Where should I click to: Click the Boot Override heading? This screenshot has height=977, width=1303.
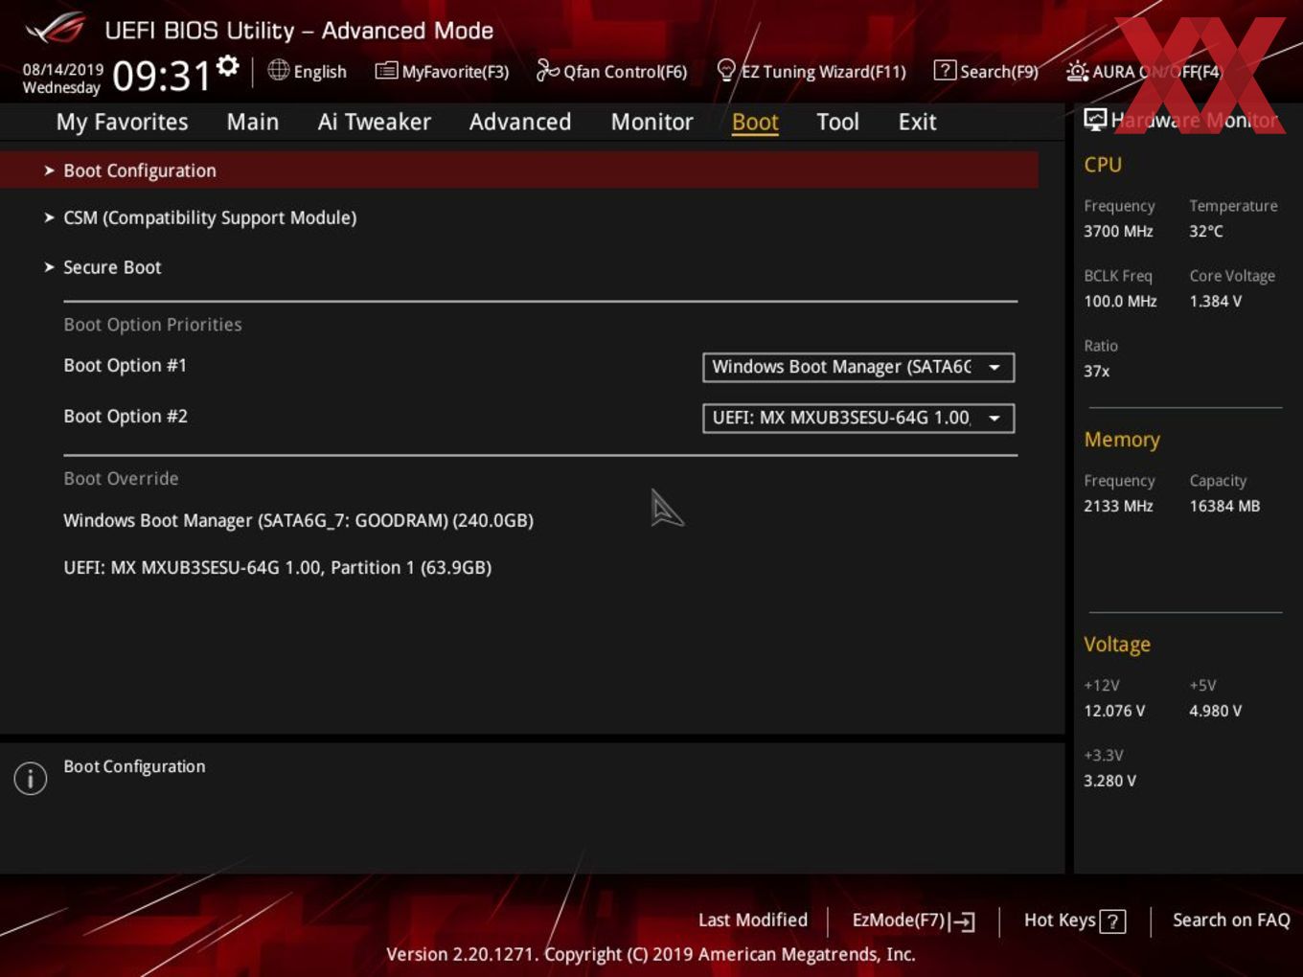click(x=121, y=478)
